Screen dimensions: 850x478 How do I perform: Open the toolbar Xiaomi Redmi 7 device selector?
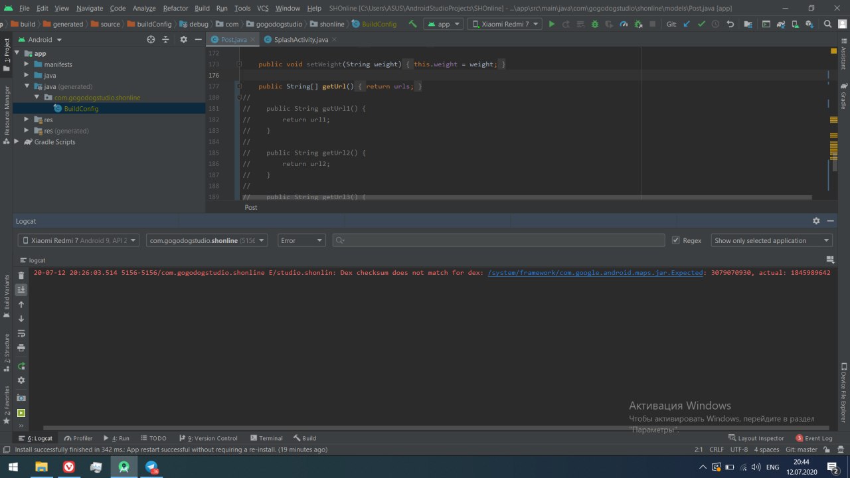click(x=505, y=24)
